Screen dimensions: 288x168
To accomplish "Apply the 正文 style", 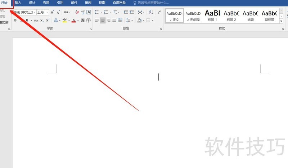I will click(174, 16).
